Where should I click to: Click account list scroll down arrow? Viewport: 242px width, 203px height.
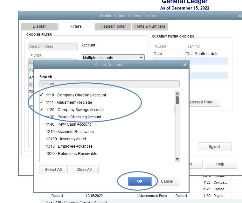point(177,159)
